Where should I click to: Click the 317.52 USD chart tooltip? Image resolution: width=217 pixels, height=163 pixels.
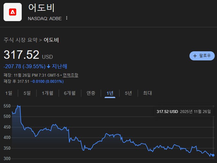[x=184, y=111]
